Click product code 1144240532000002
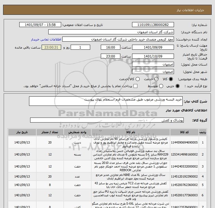This screenshot has width=215, height=208. pyautogui.click(x=184, y=166)
